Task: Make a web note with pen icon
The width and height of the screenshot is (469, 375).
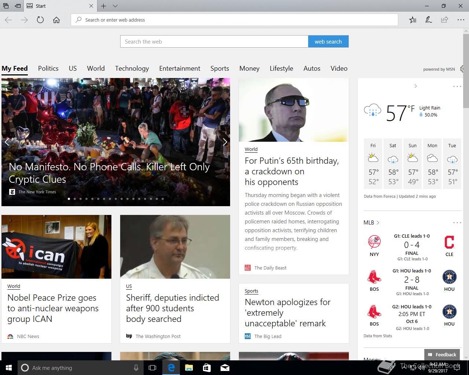Action: 428,20
